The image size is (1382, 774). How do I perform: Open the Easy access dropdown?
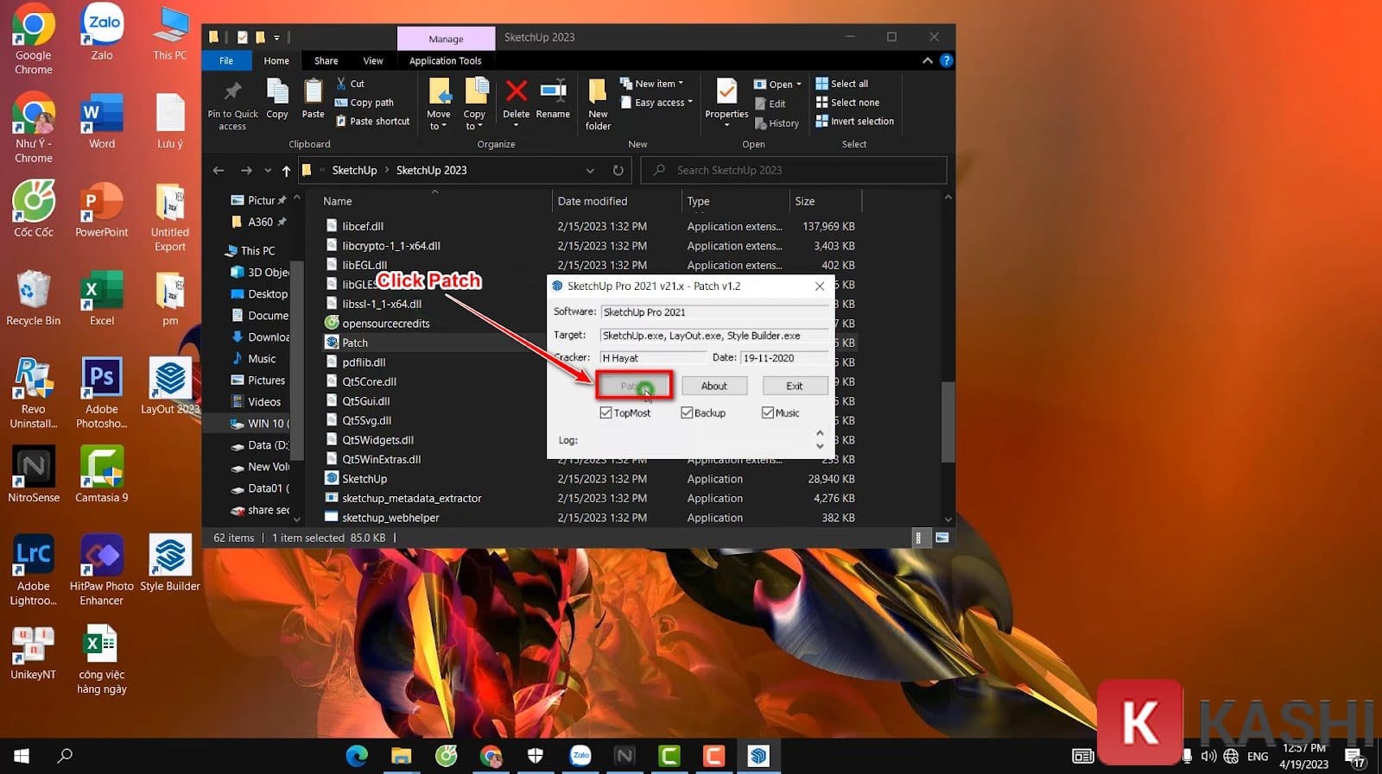pos(663,103)
